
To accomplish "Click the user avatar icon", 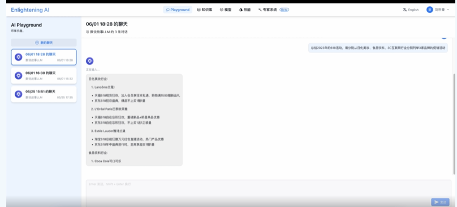I will 430,10.
